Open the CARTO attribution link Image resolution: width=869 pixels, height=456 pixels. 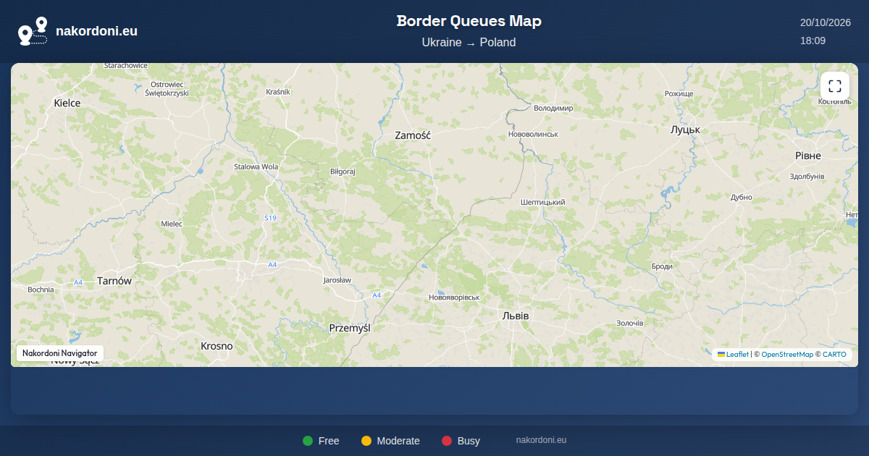[834, 355]
